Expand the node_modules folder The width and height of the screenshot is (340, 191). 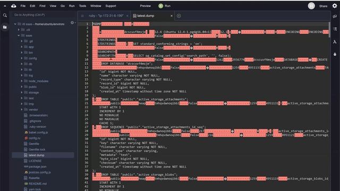coord(22,81)
